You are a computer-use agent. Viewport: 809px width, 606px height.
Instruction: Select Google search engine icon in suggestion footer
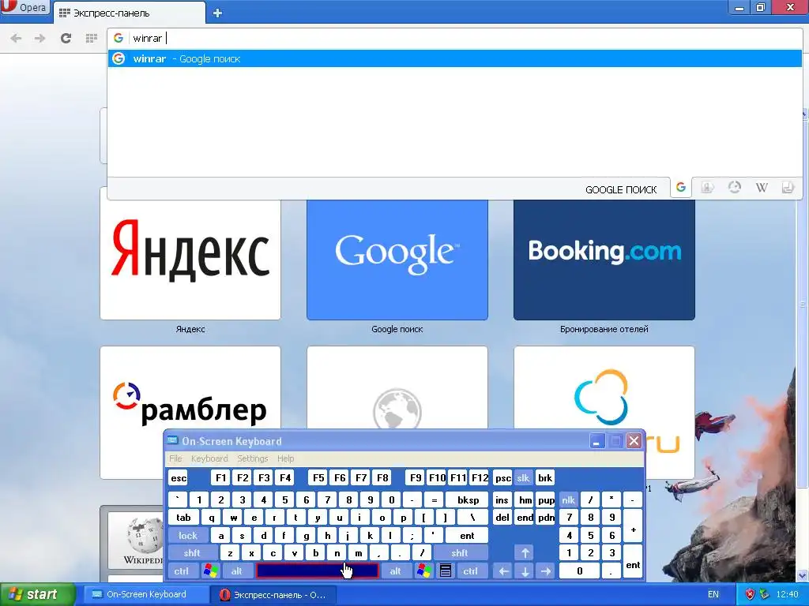[681, 188]
